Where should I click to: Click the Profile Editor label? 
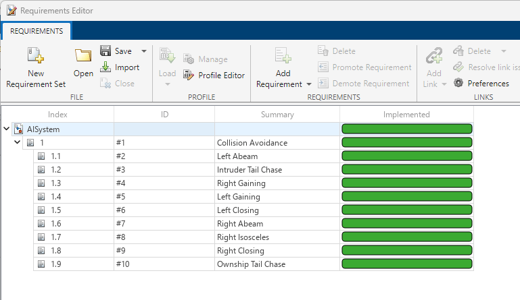pyautogui.click(x=222, y=76)
